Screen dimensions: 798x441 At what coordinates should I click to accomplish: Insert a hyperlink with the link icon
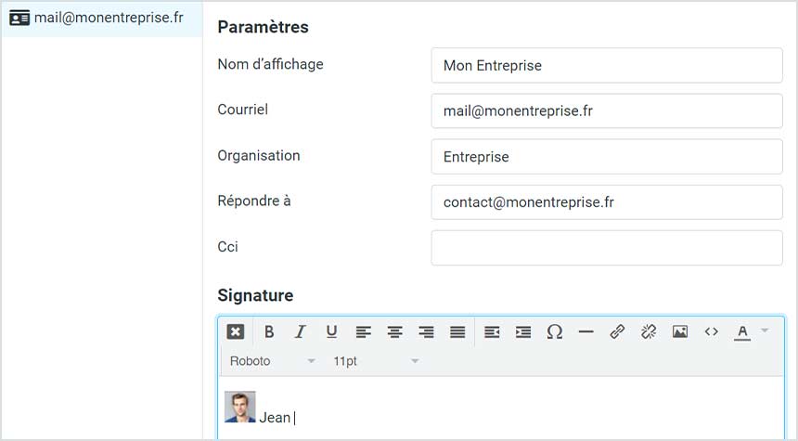coord(617,332)
